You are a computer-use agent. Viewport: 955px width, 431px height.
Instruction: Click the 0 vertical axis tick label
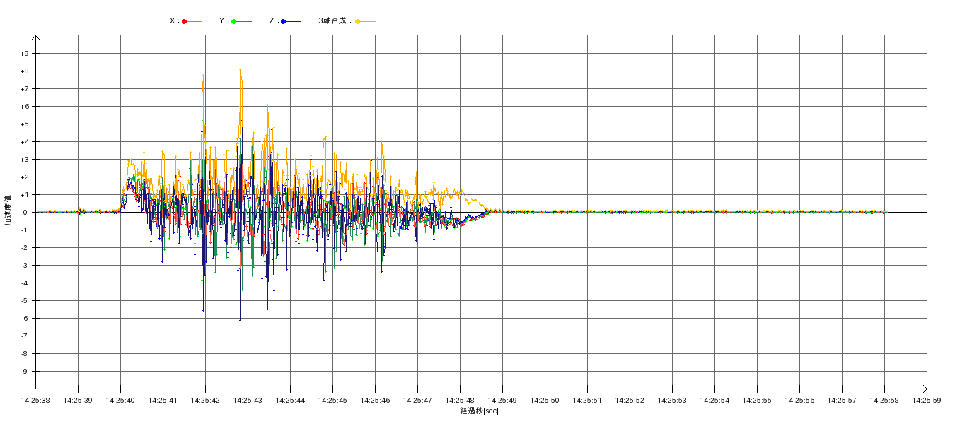point(26,213)
